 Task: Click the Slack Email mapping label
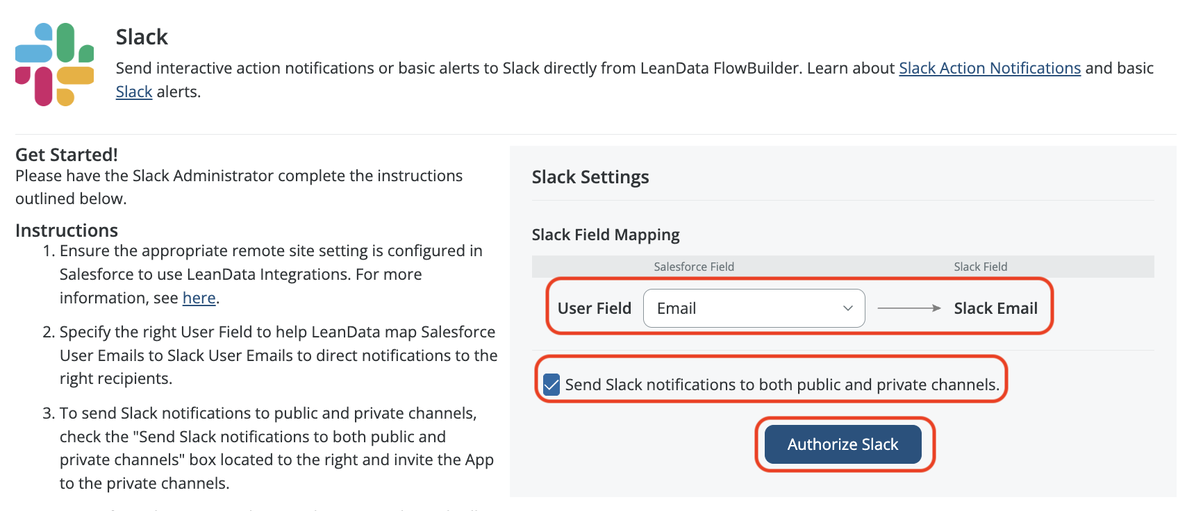click(x=996, y=308)
